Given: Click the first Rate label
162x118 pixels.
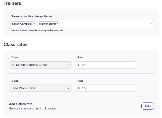Looking at the screenshot, I should (x=80, y=58).
